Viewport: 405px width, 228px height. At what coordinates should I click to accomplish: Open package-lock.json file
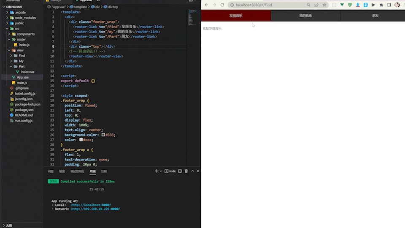click(28, 104)
